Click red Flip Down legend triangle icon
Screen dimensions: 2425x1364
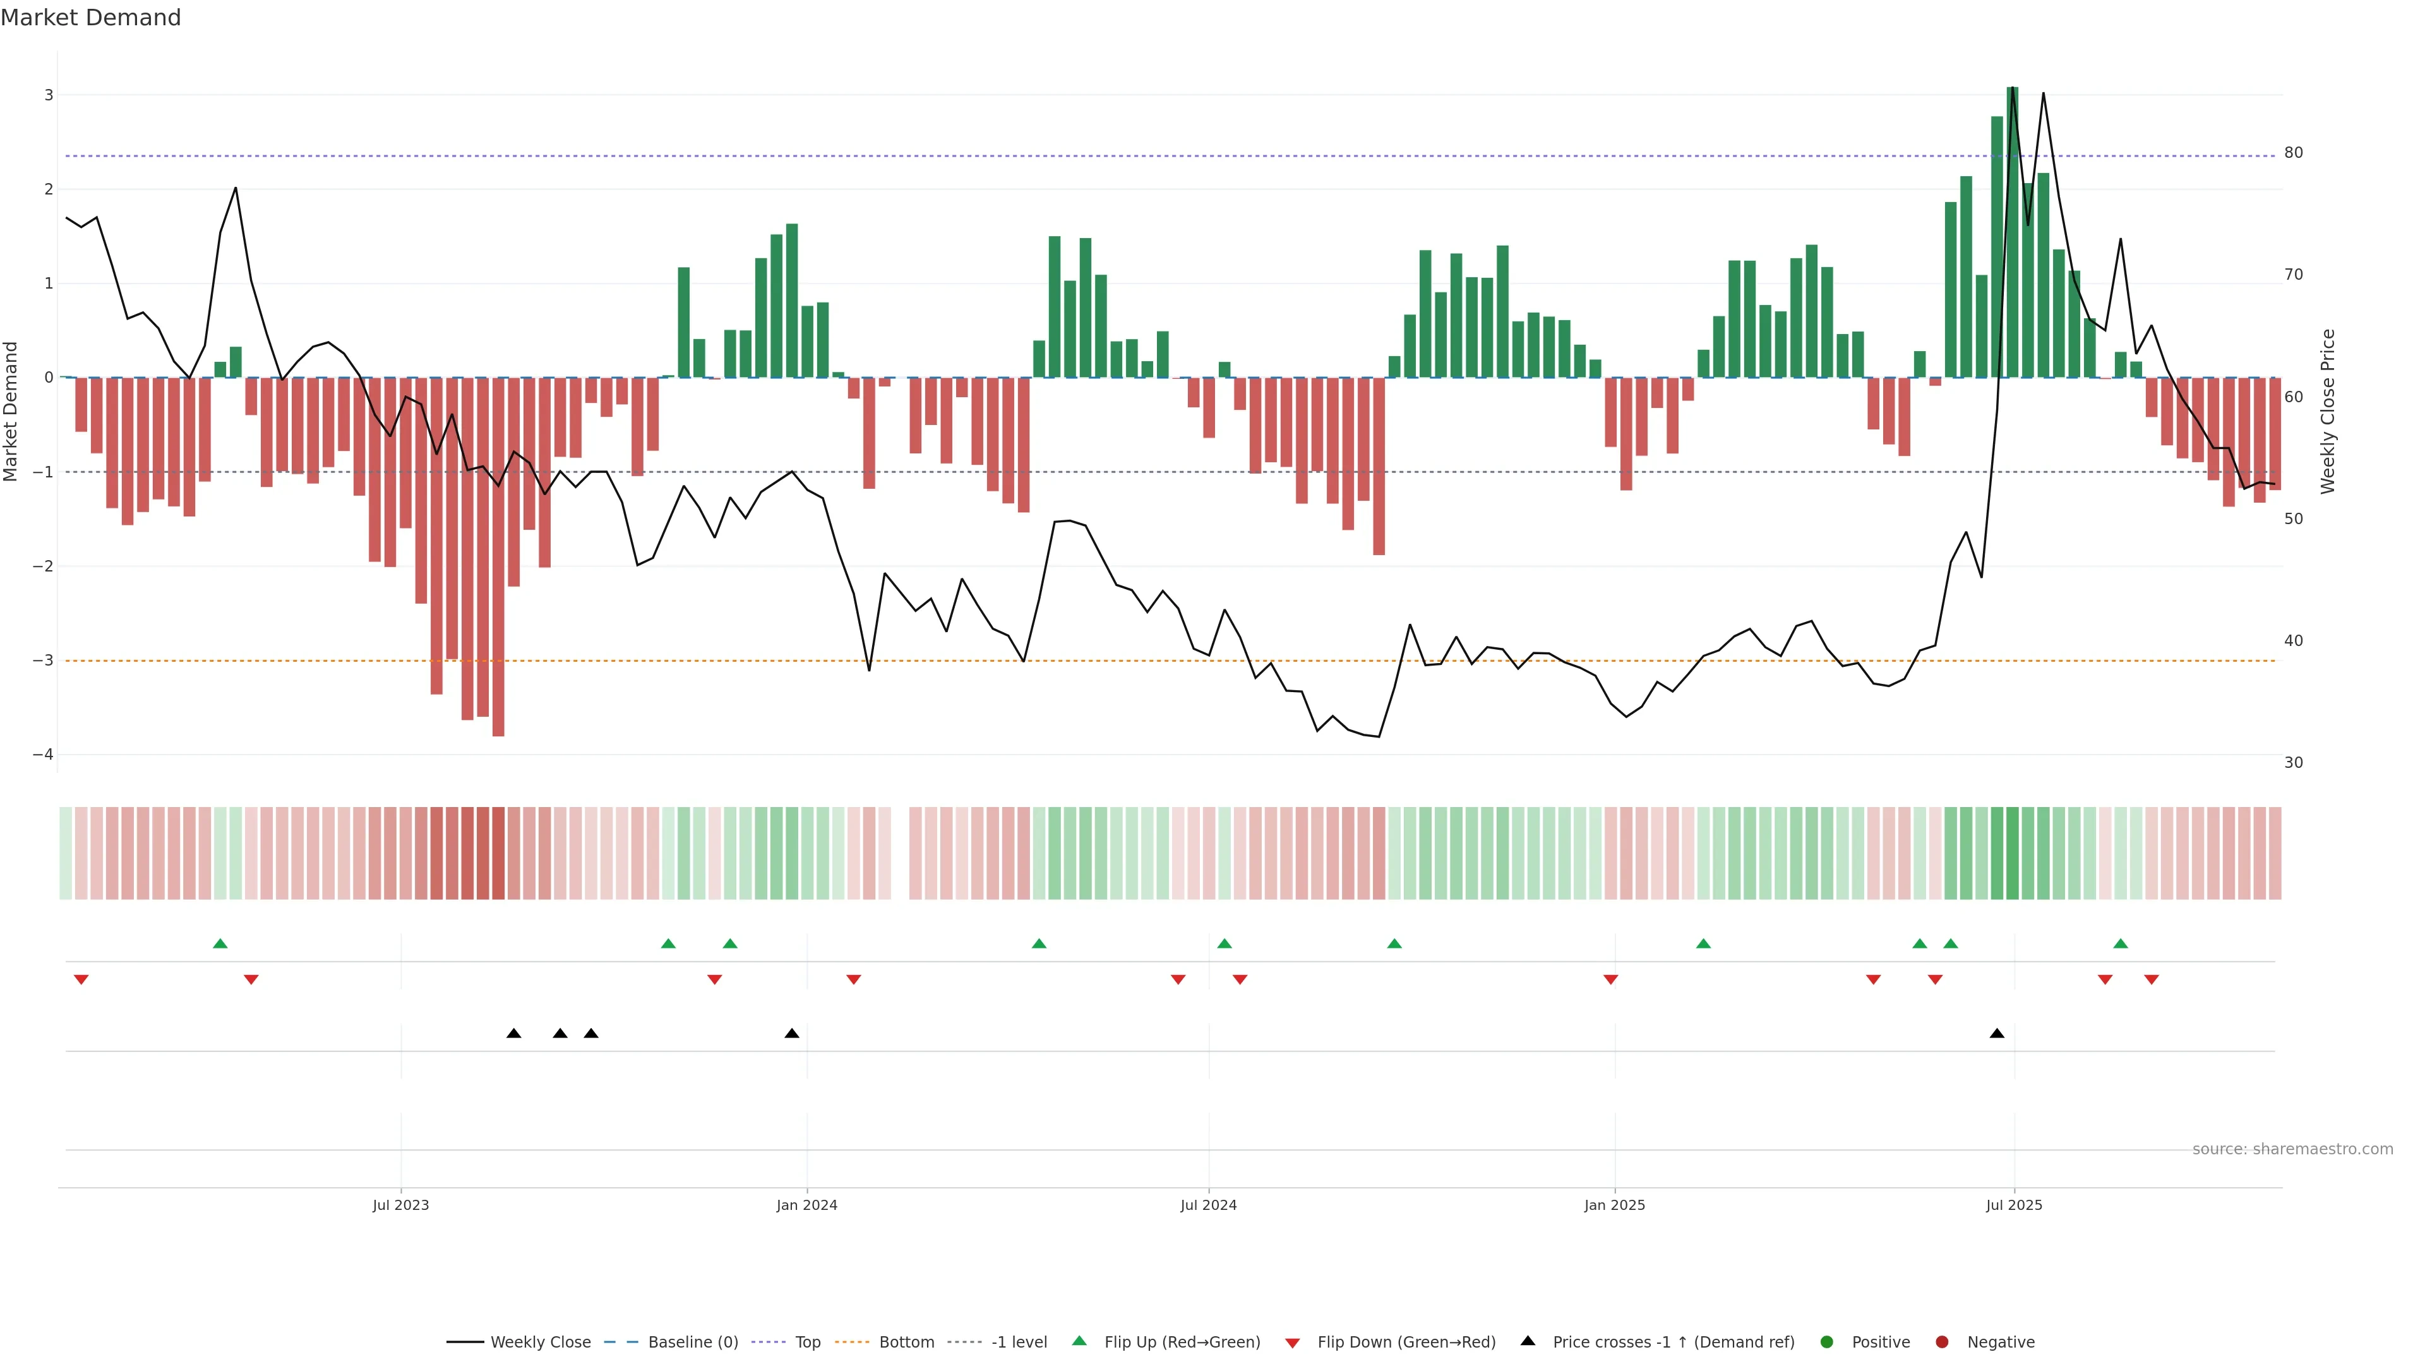pyautogui.click(x=1293, y=1343)
